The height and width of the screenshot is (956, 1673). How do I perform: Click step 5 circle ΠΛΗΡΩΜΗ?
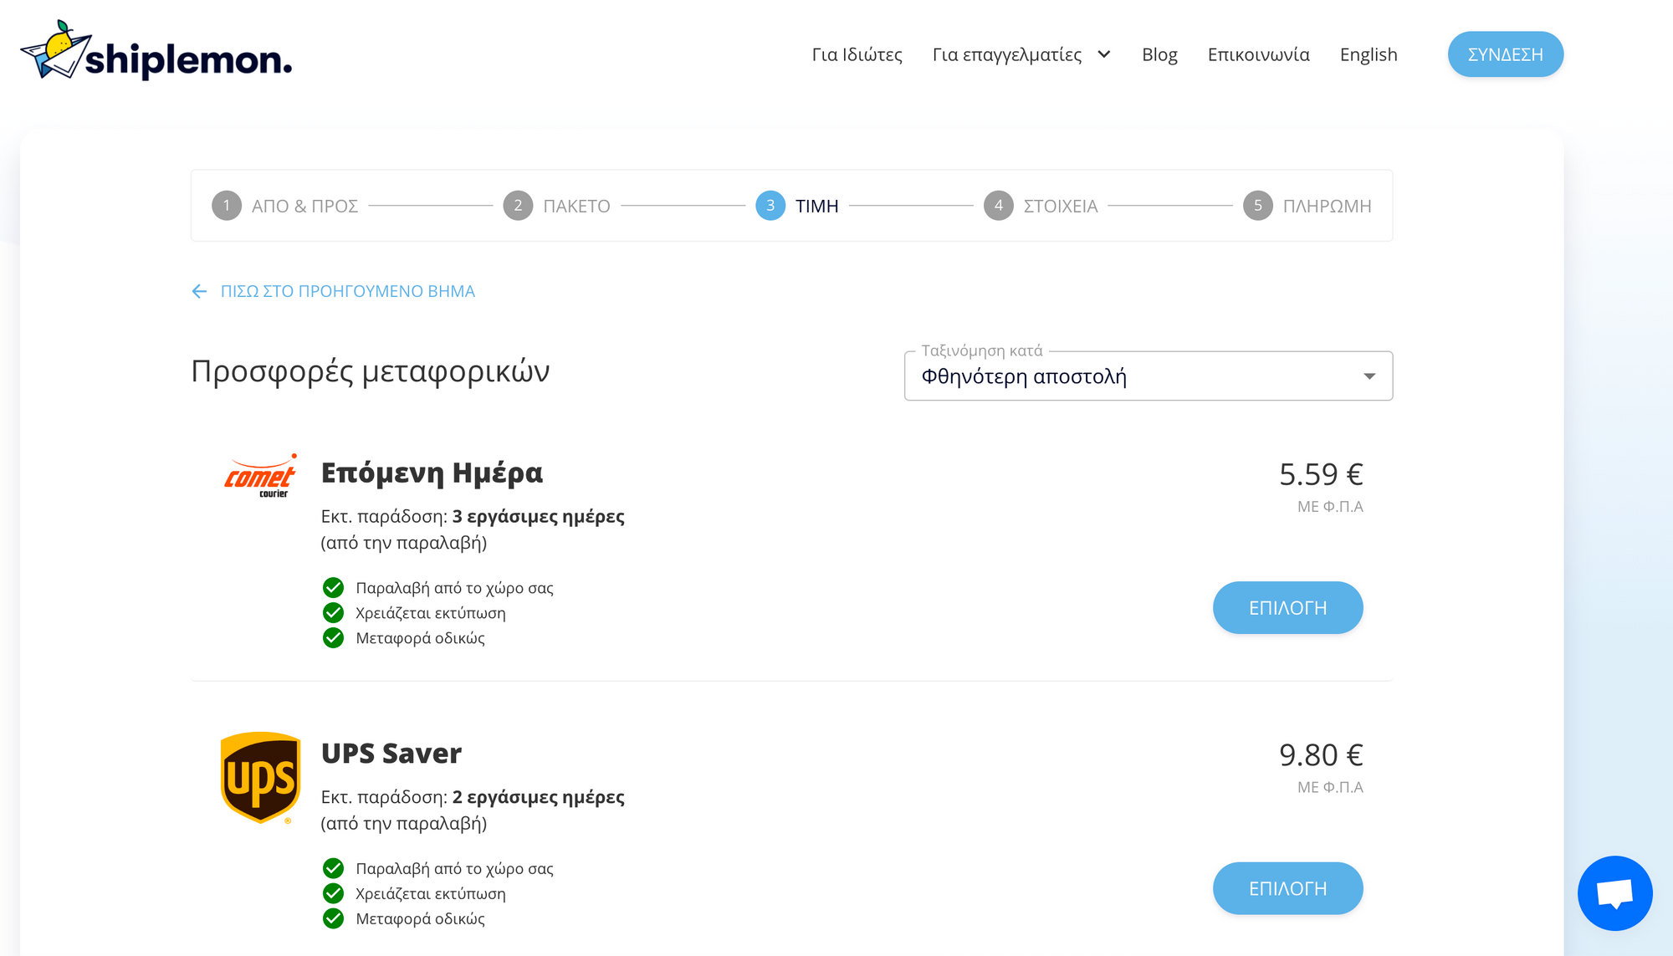(1257, 206)
